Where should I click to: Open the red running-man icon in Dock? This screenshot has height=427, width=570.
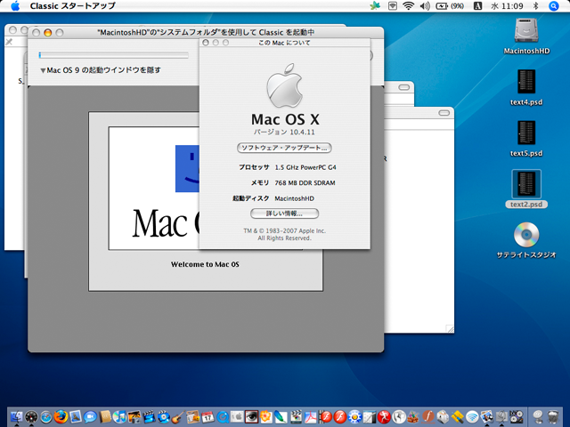(x=384, y=417)
